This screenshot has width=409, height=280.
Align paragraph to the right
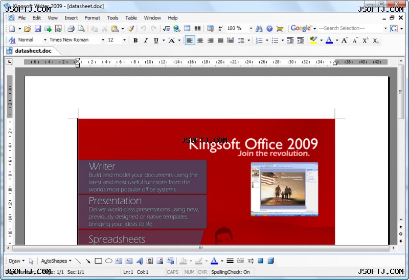210,40
